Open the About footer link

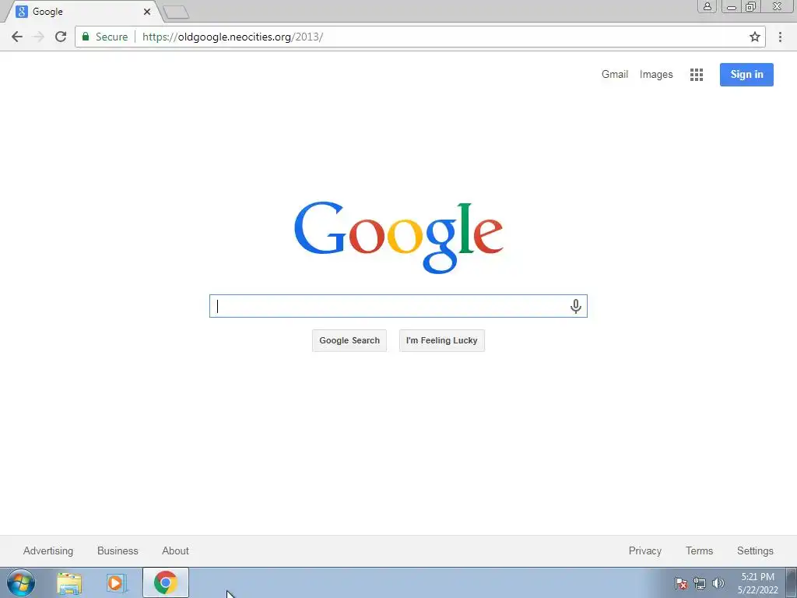tap(175, 551)
